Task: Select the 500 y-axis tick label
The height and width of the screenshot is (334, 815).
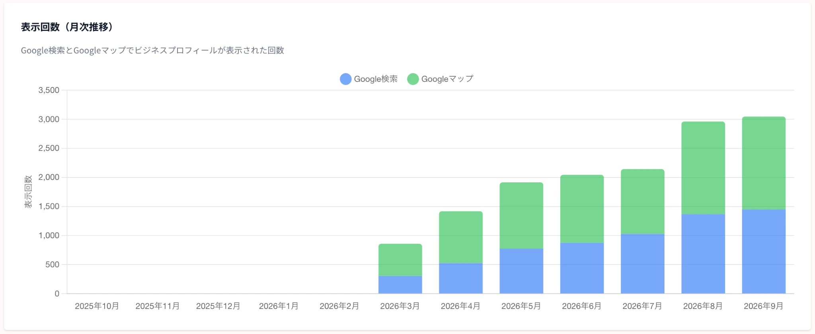Action: 52,264
